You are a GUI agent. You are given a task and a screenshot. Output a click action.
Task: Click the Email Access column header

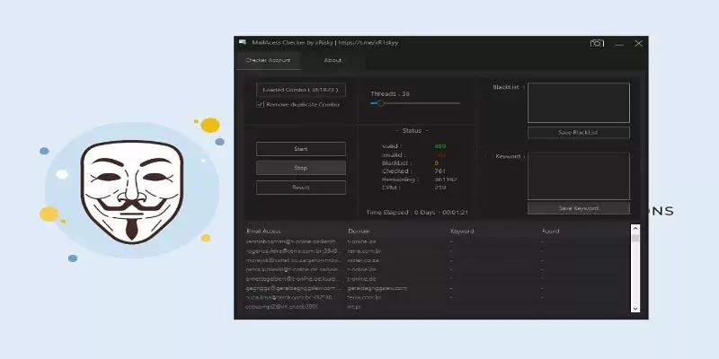click(x=263, y=232)
